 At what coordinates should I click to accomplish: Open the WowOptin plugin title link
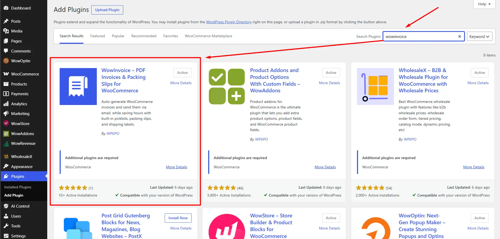(x=422, y=226)
